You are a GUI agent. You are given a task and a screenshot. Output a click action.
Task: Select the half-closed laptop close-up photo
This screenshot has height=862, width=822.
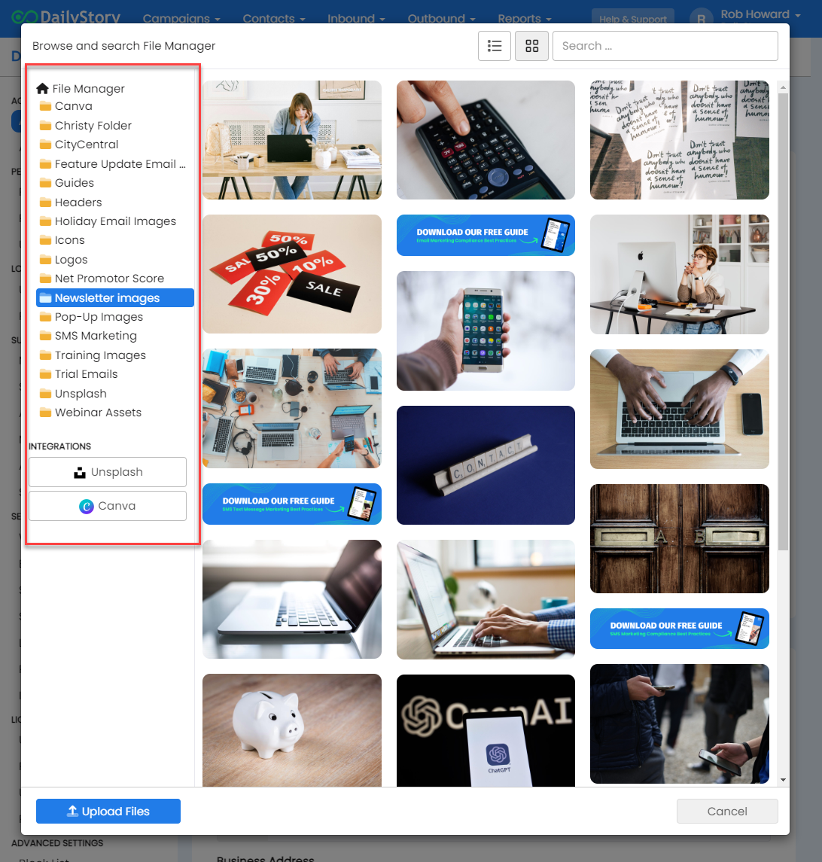[x=292, y=599]
